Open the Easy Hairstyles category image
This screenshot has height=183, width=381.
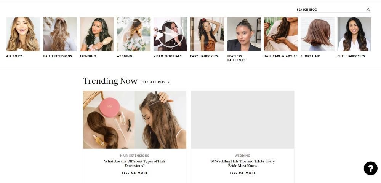pos(207,34)
